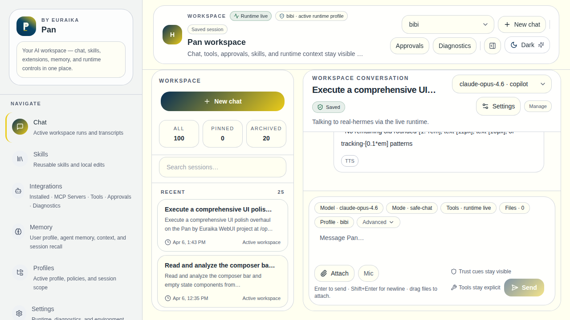
Task: Click Profile bibi chip
Action: click(x=334, y=222)
